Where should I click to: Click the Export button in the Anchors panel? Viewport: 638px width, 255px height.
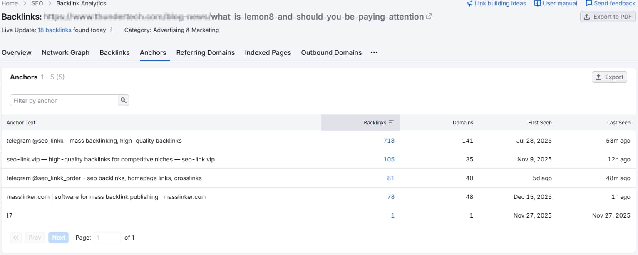(x=609, y=77)
